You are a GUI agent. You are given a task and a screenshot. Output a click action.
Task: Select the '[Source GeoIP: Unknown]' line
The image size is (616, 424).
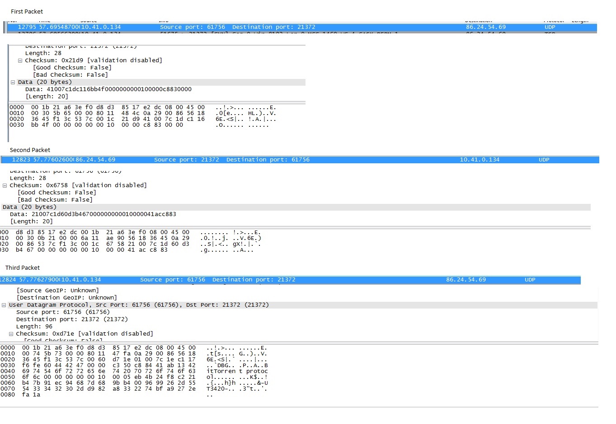58,290
